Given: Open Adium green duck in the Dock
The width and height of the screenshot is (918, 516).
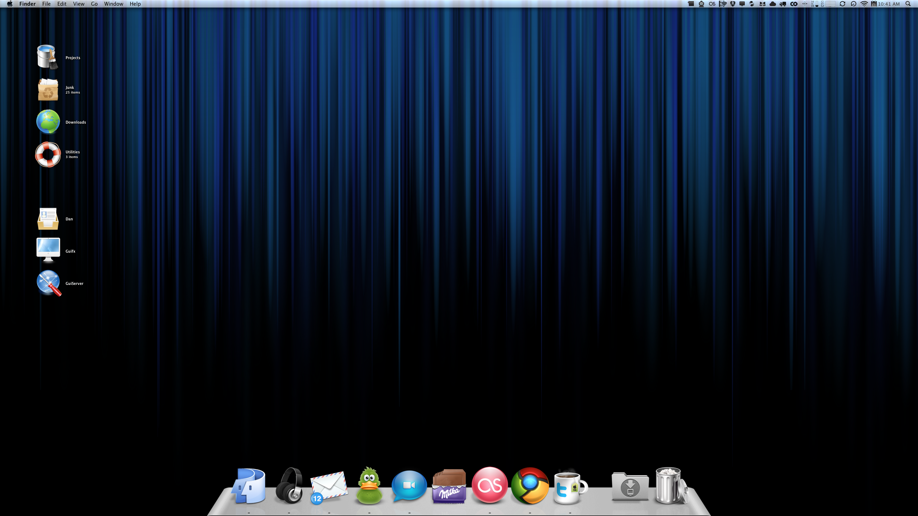Looking at the screenshot, I should (369, 486).
